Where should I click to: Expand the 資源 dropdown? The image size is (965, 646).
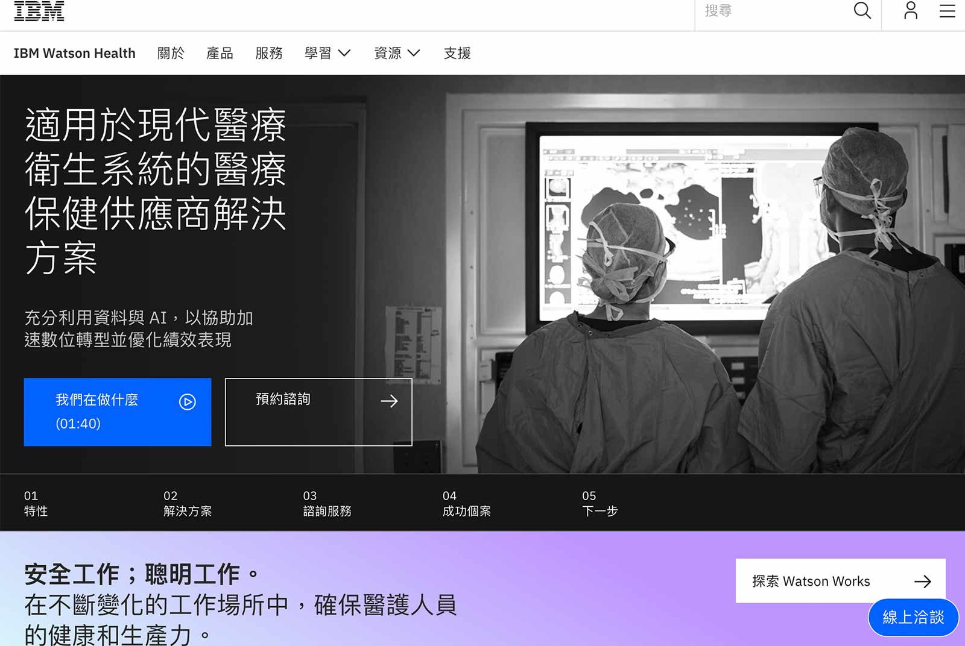tap(397, 53)
